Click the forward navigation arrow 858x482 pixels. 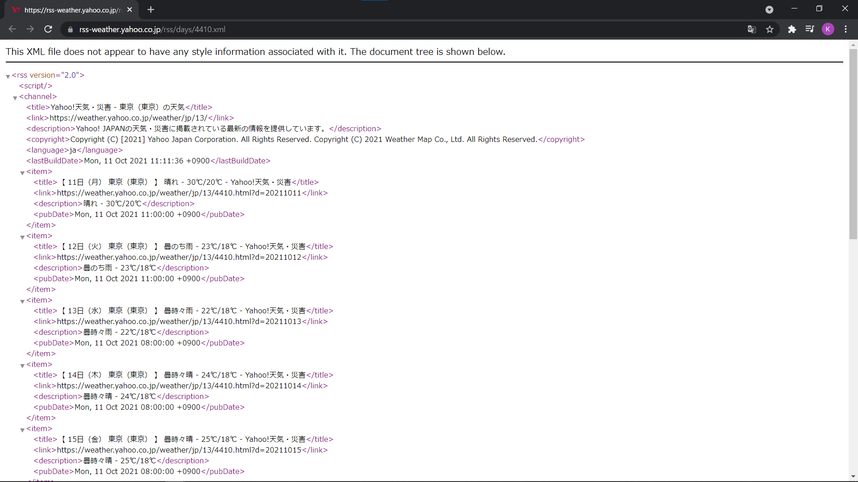(30, 29)
